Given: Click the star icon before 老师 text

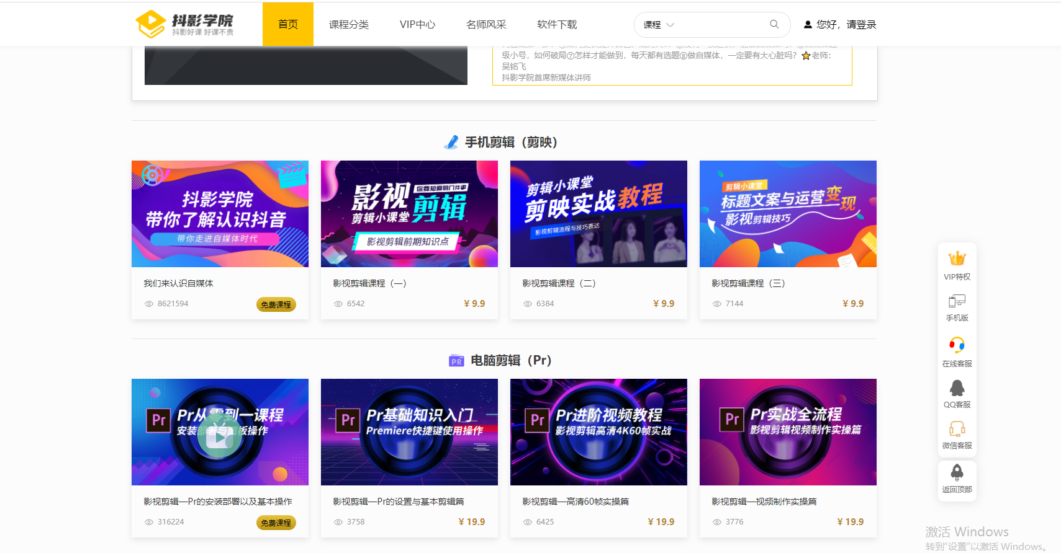Looking at the screenshot, I should [x=806, y=56].
